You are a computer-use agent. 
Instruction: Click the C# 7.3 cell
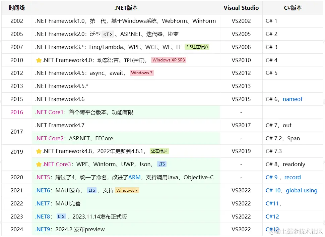292,151
